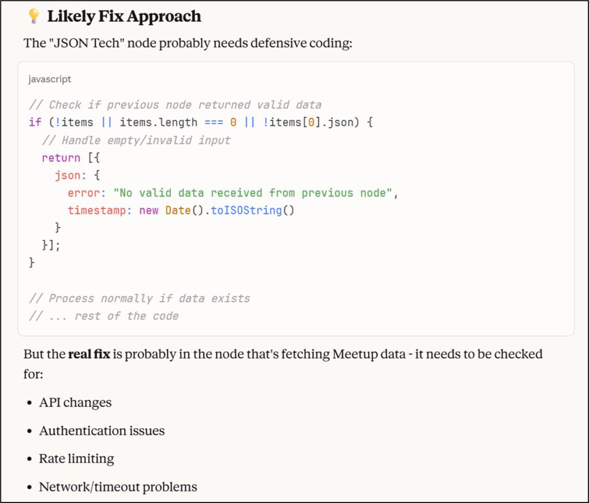The height and width of the screenshot is (503, 589).
Task: Click the bold "real fix" text
Action: pyautogui.click(x=89, y=354)
